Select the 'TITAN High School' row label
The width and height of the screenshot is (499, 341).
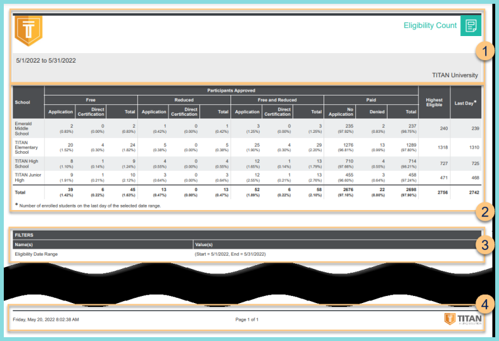click(27, 164)
